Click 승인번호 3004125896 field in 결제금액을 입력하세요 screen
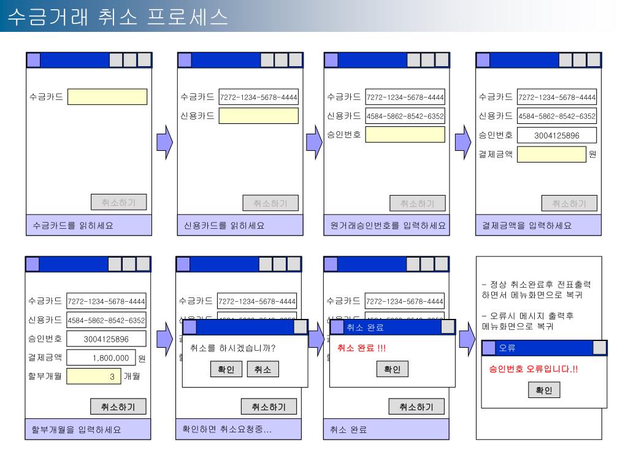628x471 pixels. click(x=557, y=136)
